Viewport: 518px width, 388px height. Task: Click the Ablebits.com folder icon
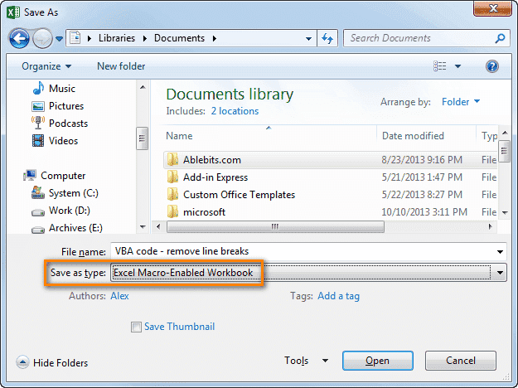(172, 160)
